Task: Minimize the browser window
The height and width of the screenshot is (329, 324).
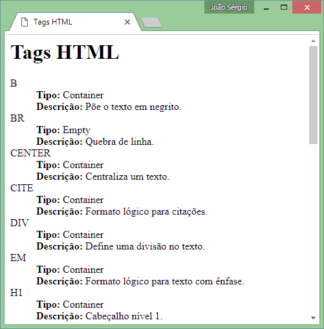Action: (x=266, y=8)
